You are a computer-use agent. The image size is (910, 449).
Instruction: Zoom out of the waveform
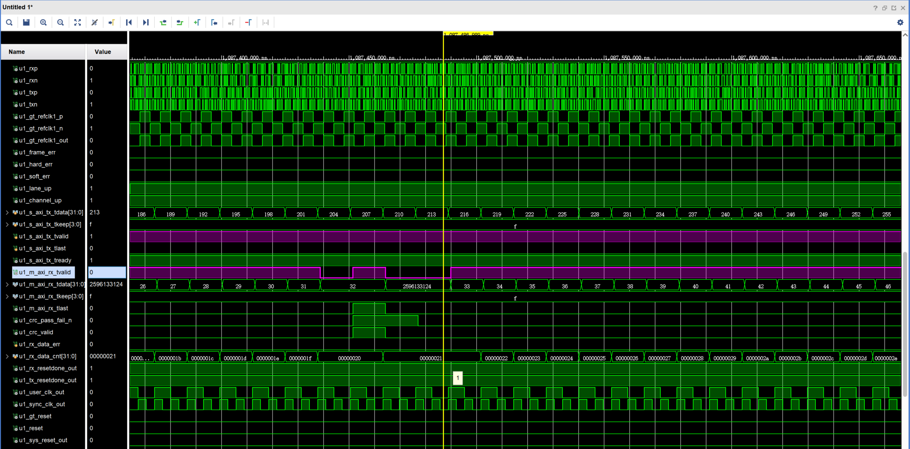pos(60,22)
